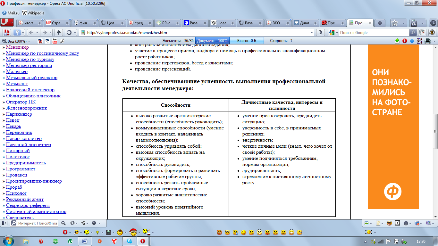Image resolution: width=438 pixels, height=246 pixels.
Task: Open the 'Системный администратор' link
Action: 36,211
